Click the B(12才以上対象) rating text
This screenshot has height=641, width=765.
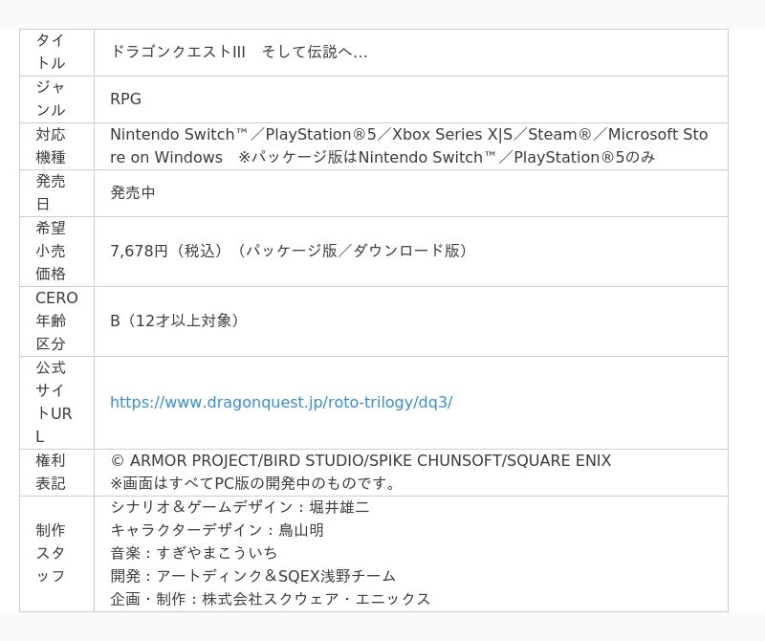176,320
